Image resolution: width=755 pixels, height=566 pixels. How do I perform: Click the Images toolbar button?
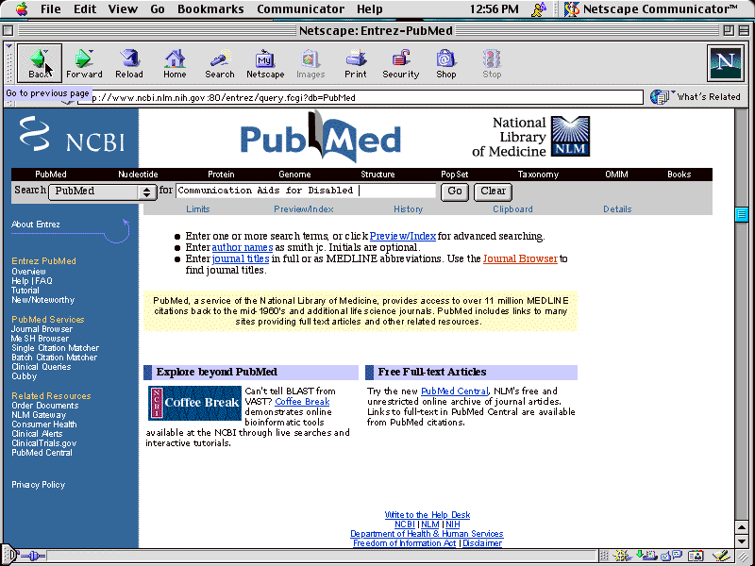point(310,63)
